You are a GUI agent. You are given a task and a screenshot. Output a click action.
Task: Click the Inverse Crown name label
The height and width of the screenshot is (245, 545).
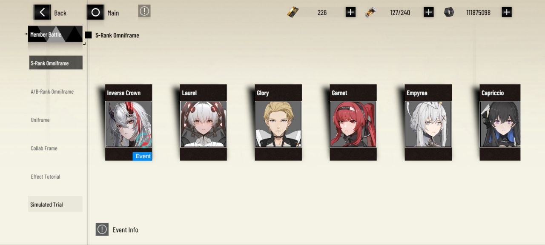click(123, 93)
